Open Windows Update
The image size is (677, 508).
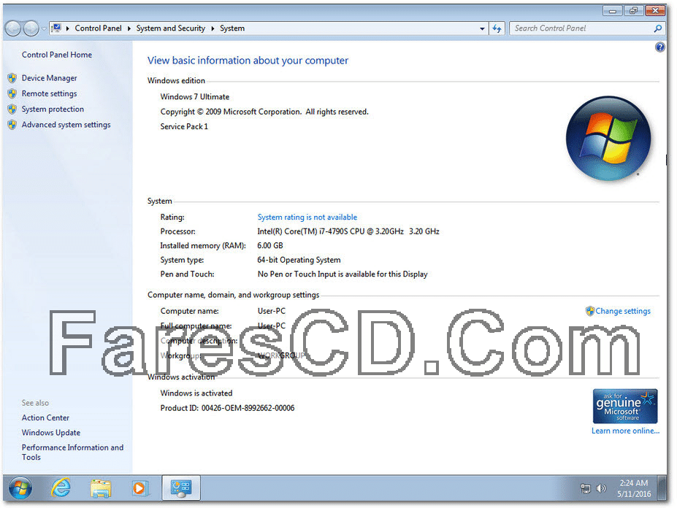tap(51, 433)
